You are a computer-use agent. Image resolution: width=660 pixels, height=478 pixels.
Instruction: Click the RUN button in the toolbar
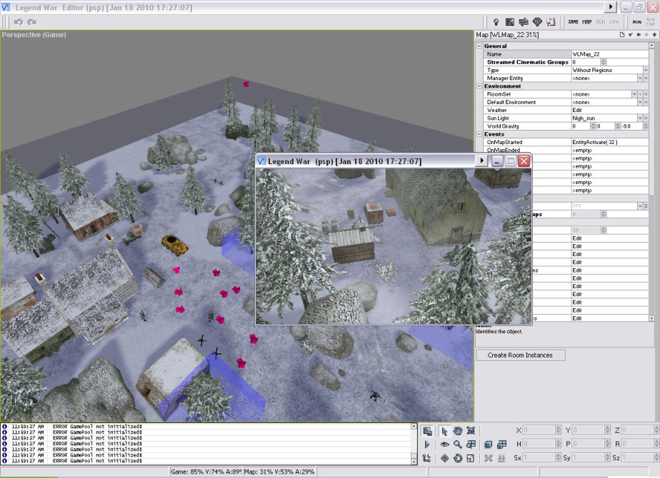point(636,22)
